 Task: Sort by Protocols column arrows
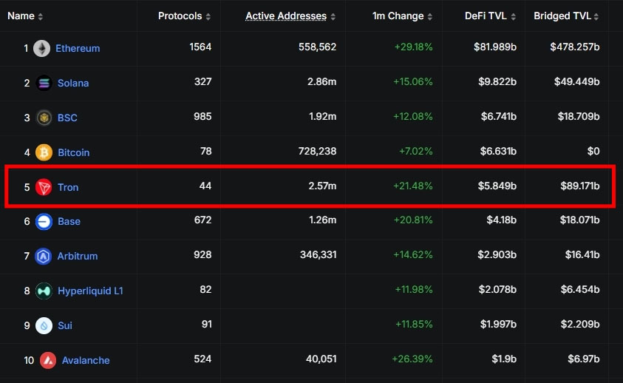point(208,16)
